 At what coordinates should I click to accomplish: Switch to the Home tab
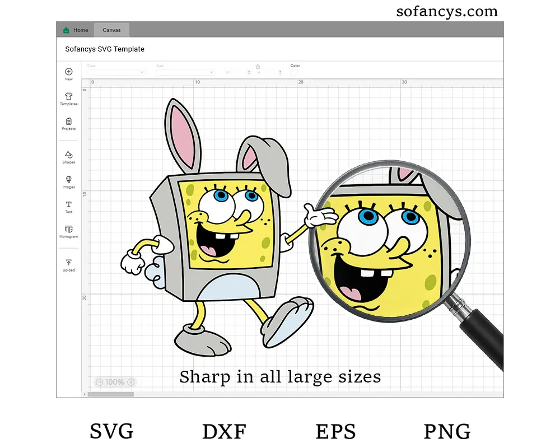76,30
